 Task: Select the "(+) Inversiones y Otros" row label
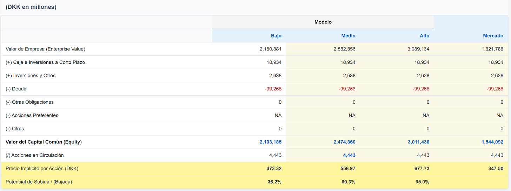pyautogui.click(x=31, y=76)
